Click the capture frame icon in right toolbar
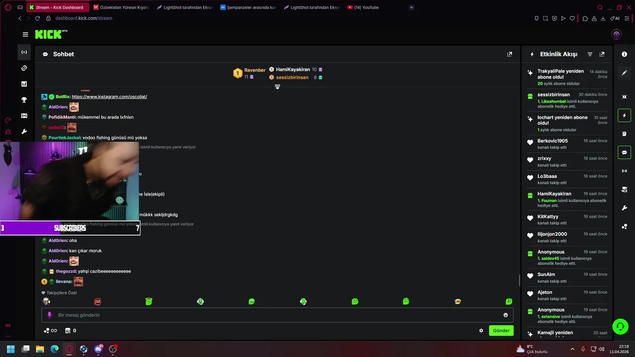 coord(625,97)
